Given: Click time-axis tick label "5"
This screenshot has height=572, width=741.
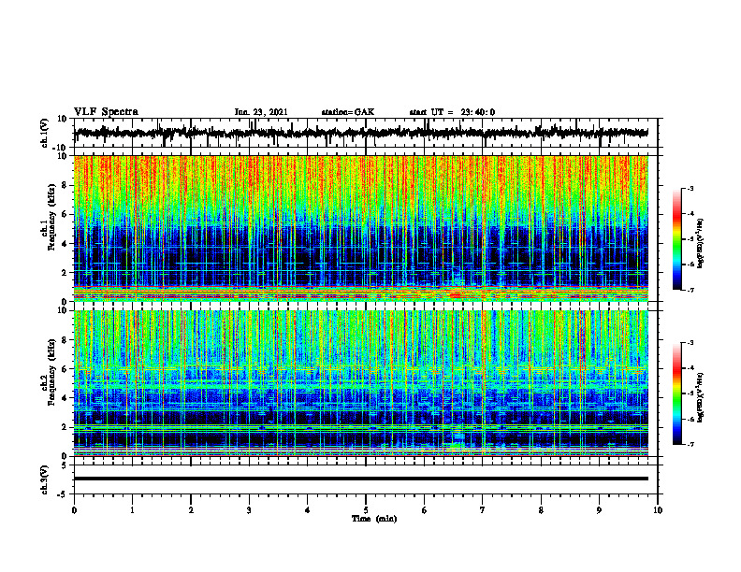Looking at the screenshot, I should pyautogui.click(x=366, y=510).
